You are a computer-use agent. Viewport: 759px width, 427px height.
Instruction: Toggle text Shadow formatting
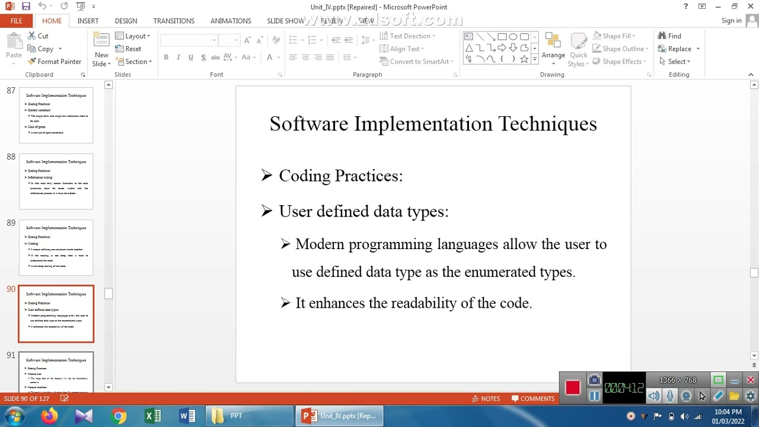tap(203, 58)
